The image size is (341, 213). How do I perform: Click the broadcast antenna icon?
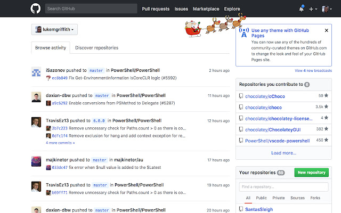pos(244,32)
